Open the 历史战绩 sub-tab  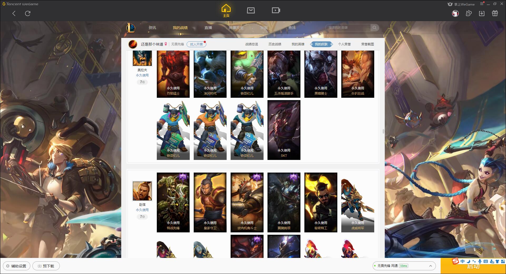[275, 44]
